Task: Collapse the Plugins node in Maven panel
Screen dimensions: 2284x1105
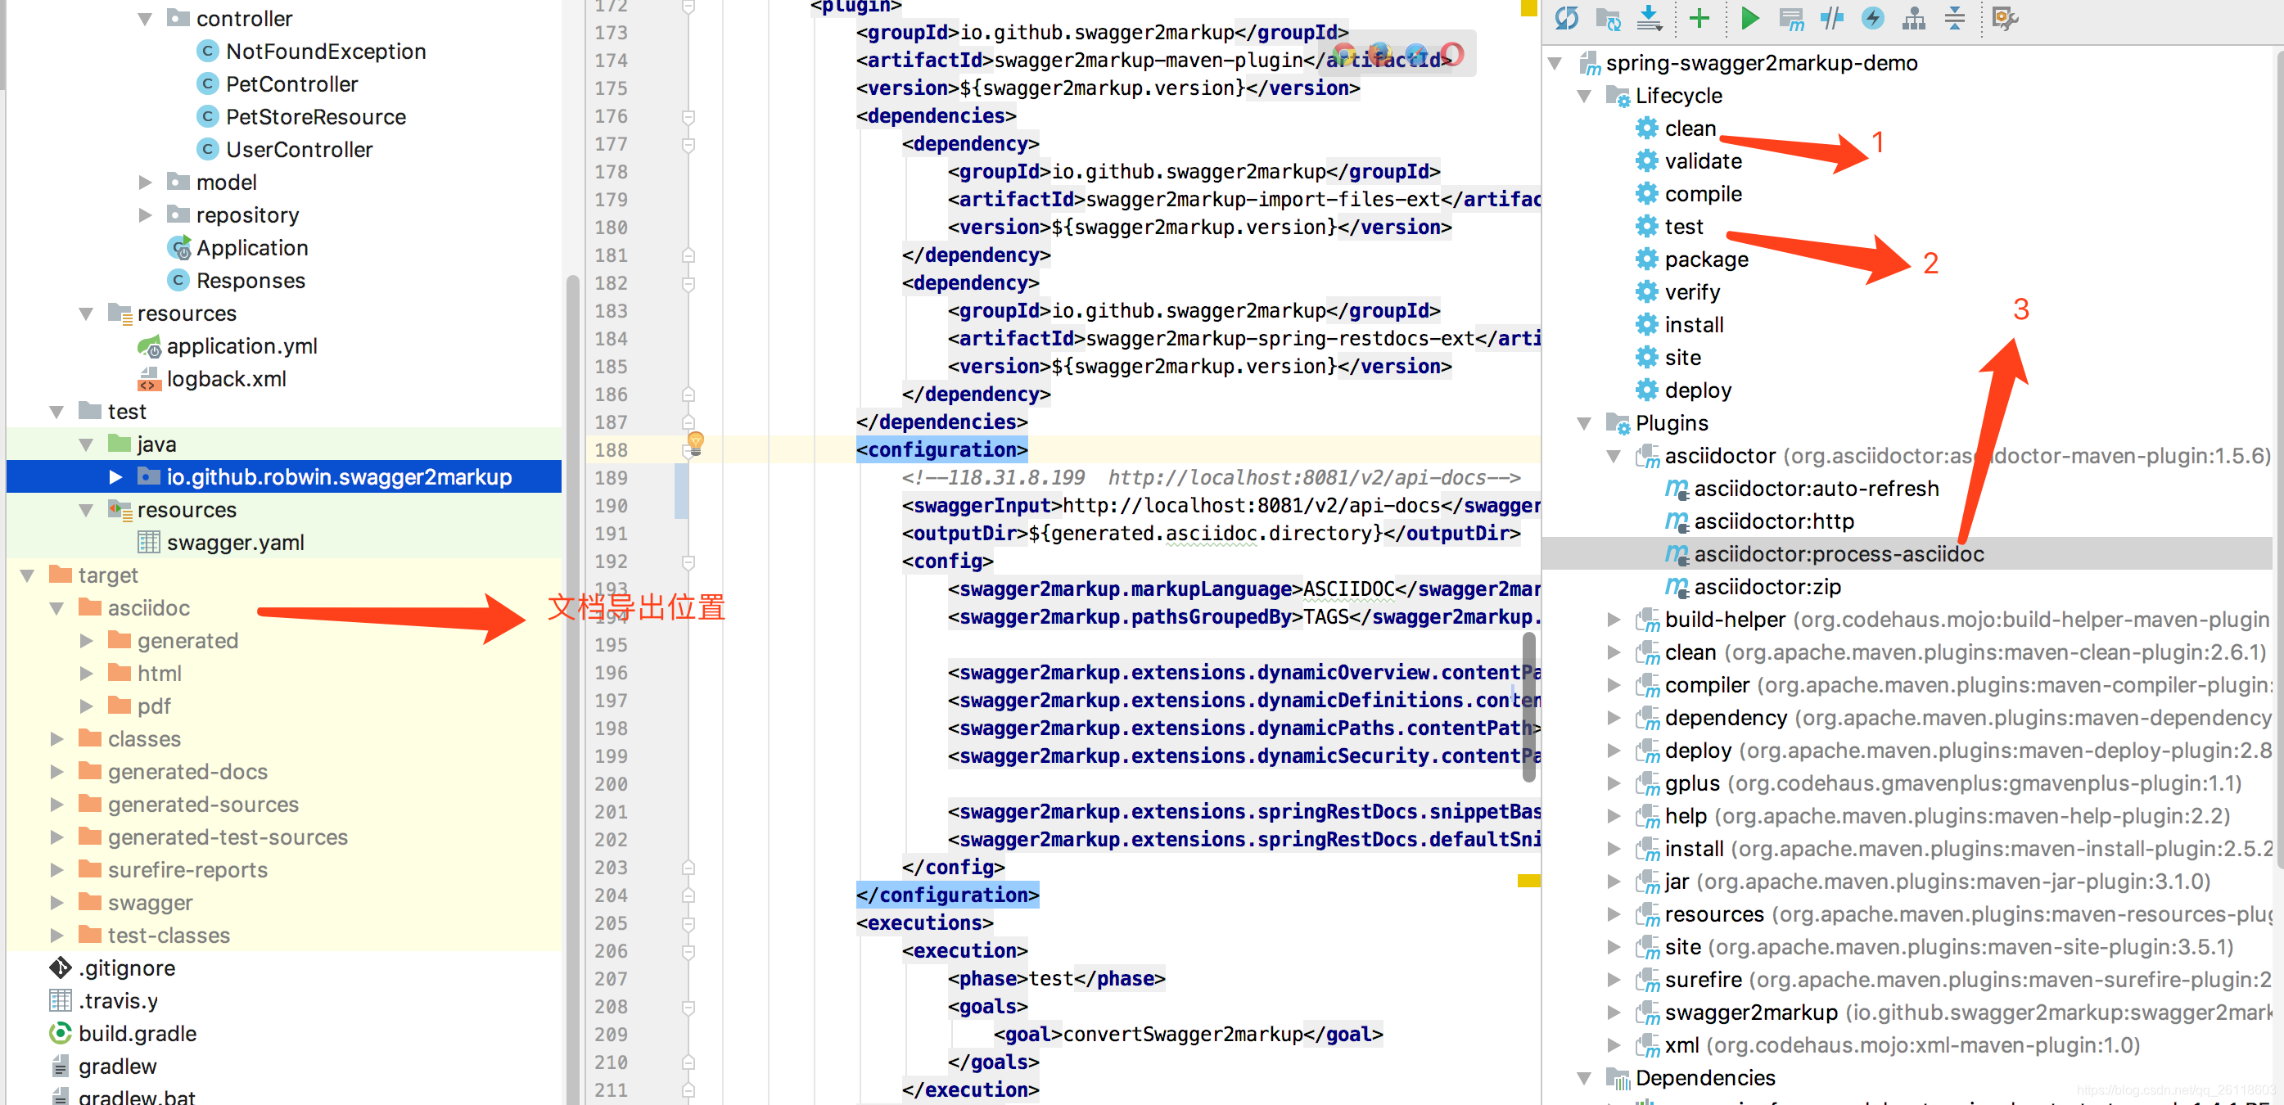Action: pyautogui.click(x=1583, y=423)
